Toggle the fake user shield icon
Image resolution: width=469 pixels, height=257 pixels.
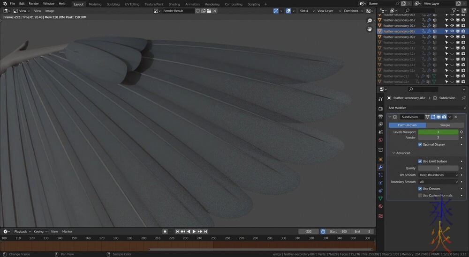point(198,11)
